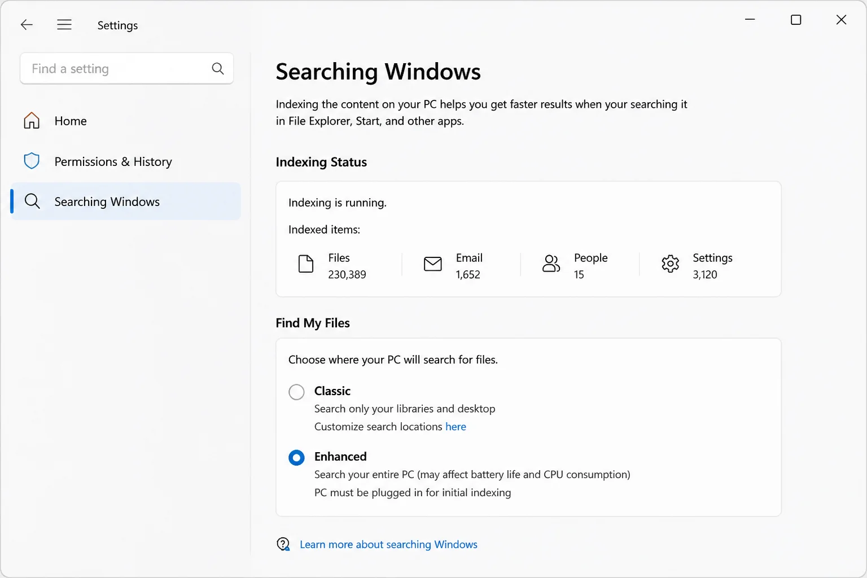Click the Find My Files heading

tap(313, 323)
